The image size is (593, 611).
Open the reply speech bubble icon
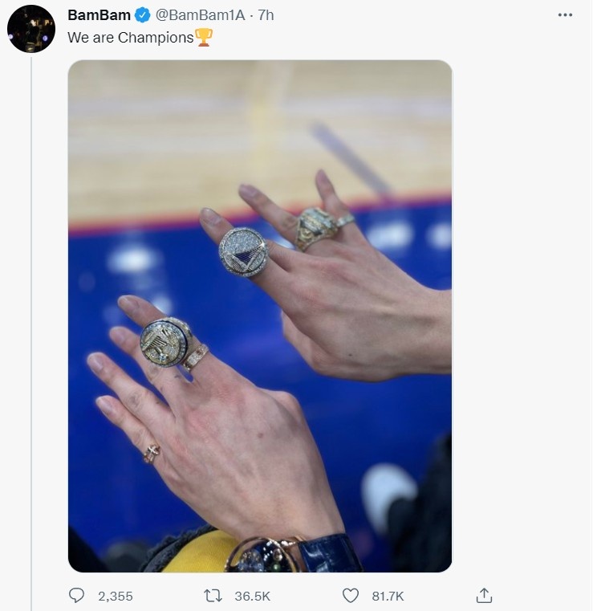click(76, 596)
